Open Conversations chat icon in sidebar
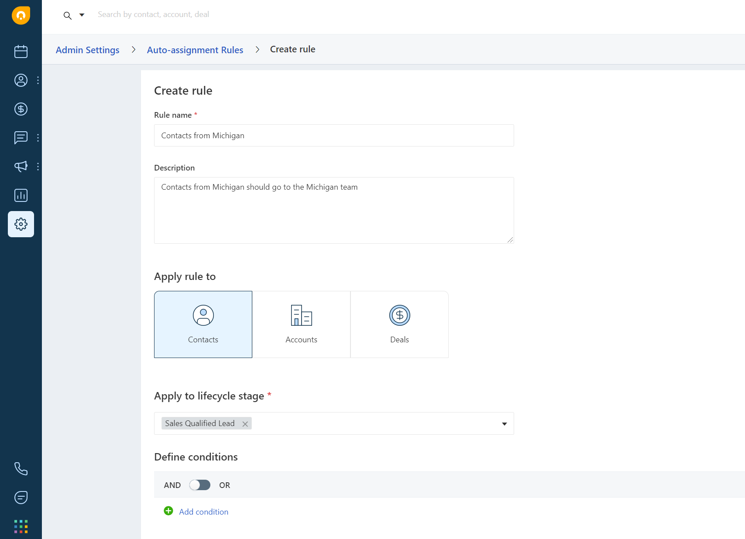The height and width of the screenshot is (539, 745). point(21,138)
